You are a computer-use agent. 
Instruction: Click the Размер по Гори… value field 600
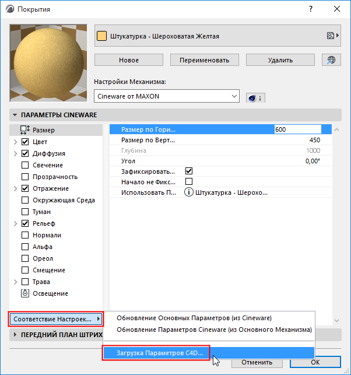pos(298,129)
